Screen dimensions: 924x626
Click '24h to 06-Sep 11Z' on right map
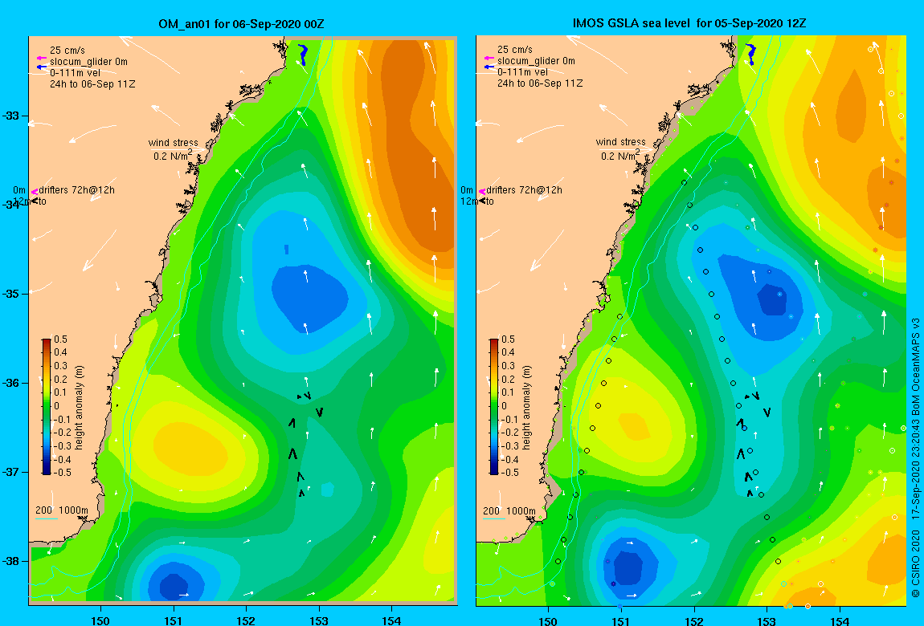(540, 83)
